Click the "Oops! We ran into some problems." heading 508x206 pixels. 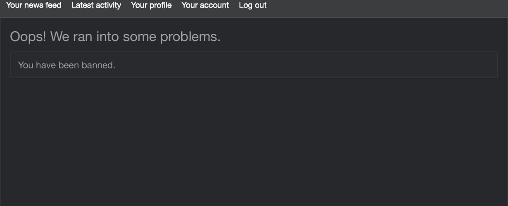115,37
